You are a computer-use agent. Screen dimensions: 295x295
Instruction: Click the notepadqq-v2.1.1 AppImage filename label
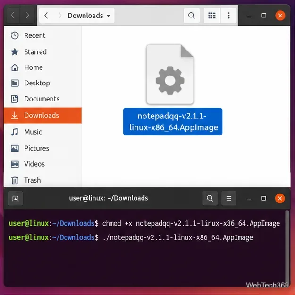pos(173,121)
